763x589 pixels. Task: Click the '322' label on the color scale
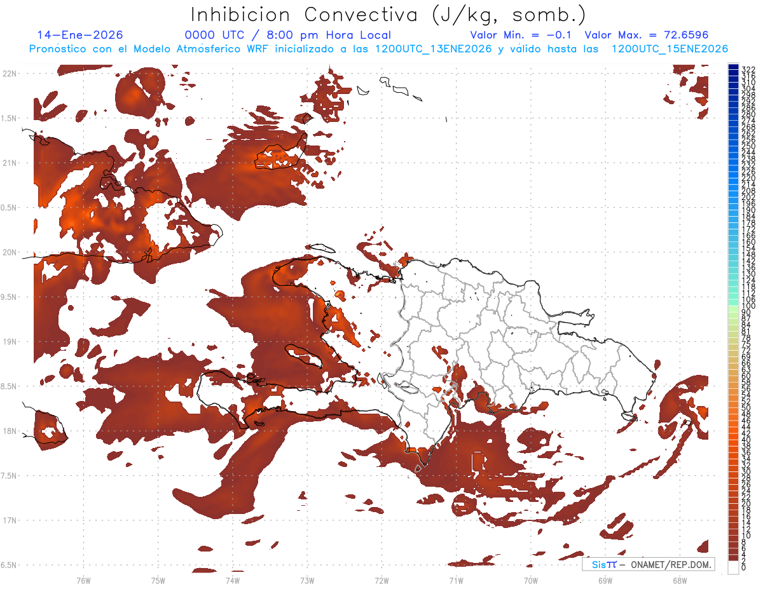coord(748,69)
